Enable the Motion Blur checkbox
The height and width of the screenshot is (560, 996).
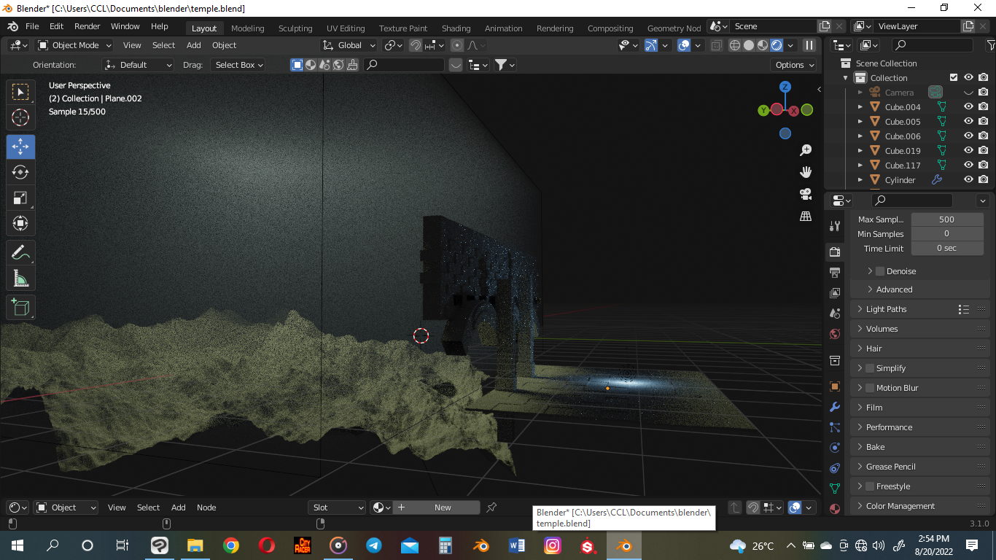coord(869,388)
